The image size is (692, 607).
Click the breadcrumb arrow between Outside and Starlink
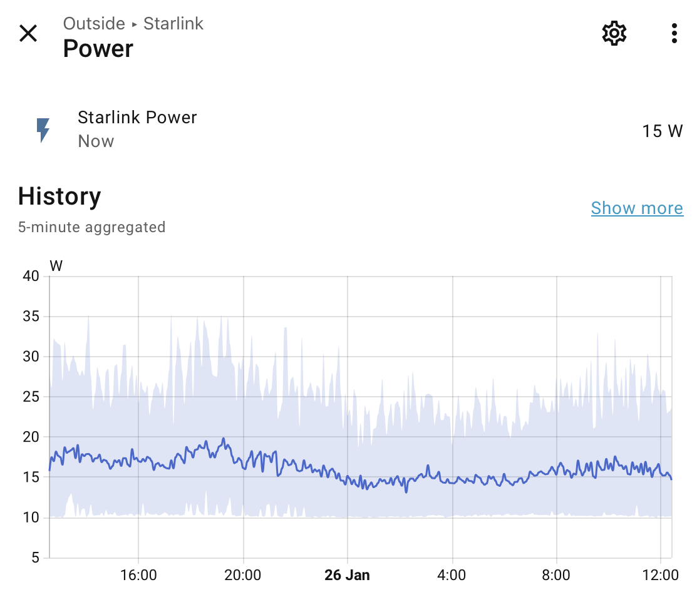(x=134, y=24)
